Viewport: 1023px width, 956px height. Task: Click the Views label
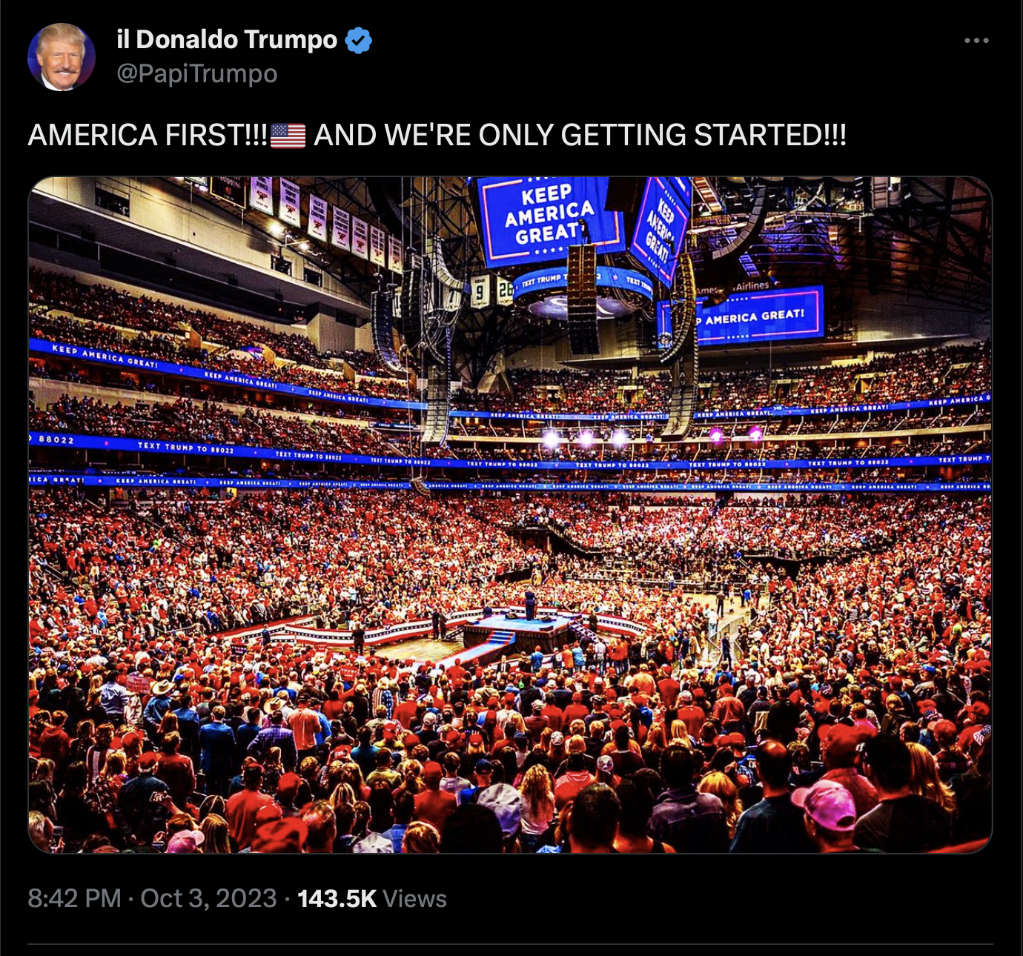(x=415, y=898)
